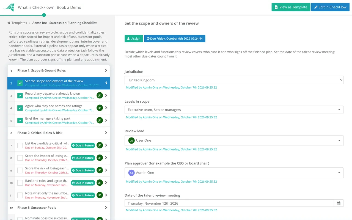352x220 pixels.
Task: Open the Review lead dropdown
Action: pyautogui.click(x=234, y=141)
